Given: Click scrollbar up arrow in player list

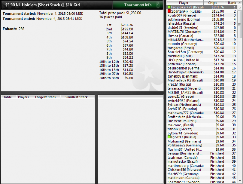Looking at the screenshot, I should [240, 7].
